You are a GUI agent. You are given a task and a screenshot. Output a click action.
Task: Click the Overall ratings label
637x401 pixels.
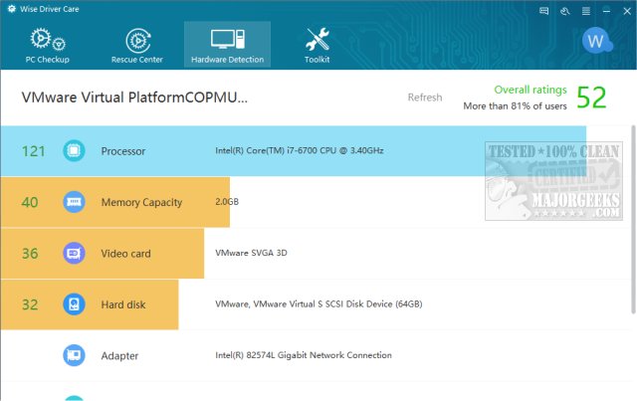[531, 90]
